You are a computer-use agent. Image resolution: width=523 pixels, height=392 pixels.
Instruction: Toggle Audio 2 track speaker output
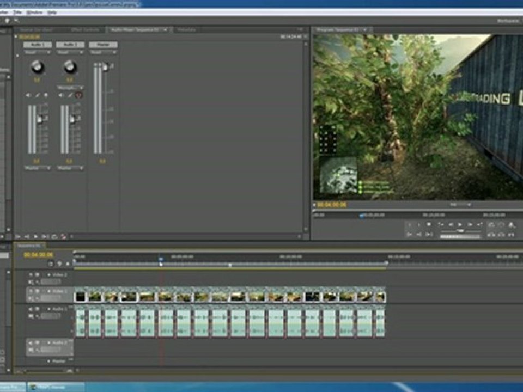pos(31,342)
